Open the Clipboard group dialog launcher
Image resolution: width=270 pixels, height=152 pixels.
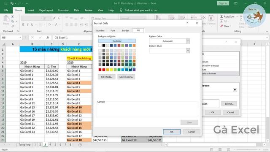pyautogui.click(x=18, y=31)
